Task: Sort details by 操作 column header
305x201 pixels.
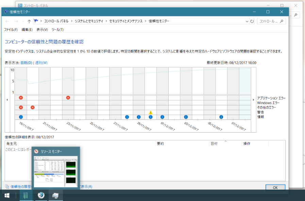Action: click(255, 144)
